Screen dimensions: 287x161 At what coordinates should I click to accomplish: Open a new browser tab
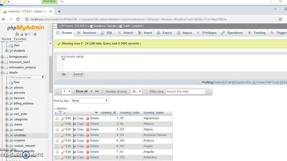pyautogui.click(x=59, y=11)
